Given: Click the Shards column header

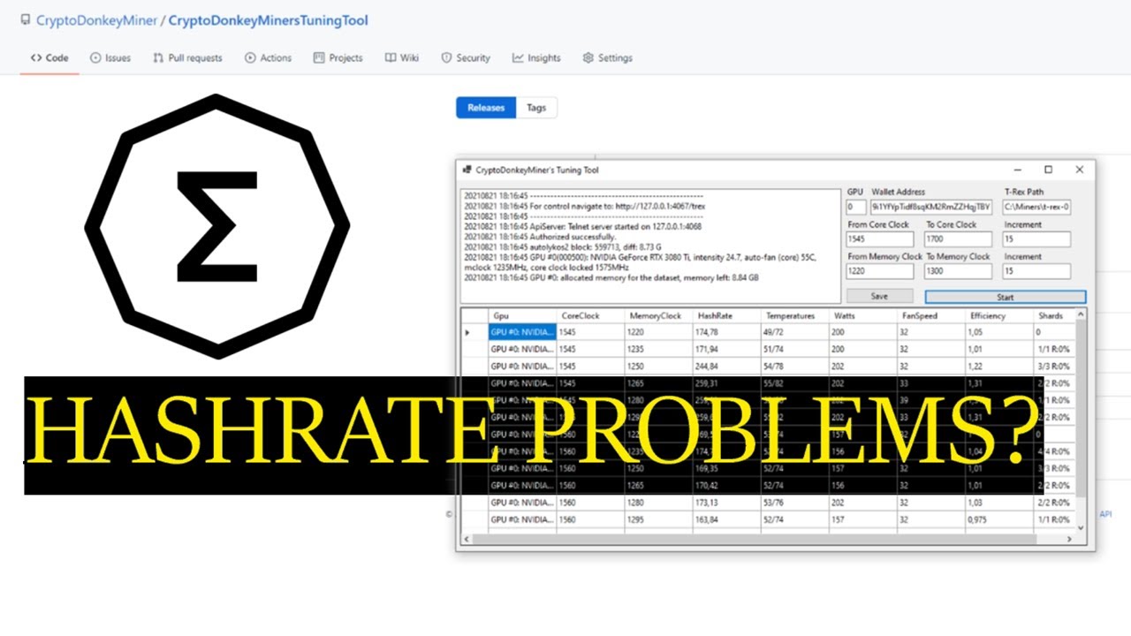Looking at the screenshot, I should [1053, 315].
